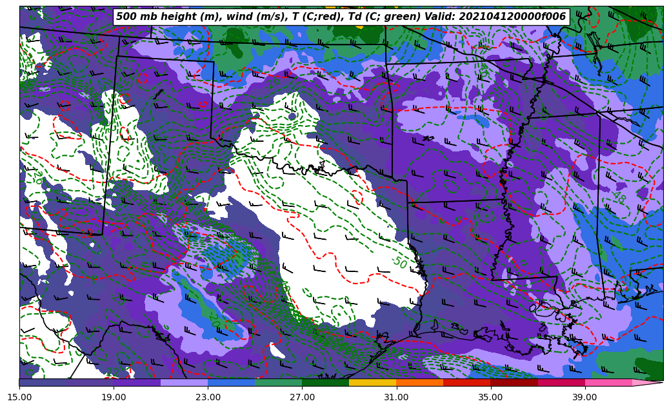Click the plot title text box

coord(341,17)
